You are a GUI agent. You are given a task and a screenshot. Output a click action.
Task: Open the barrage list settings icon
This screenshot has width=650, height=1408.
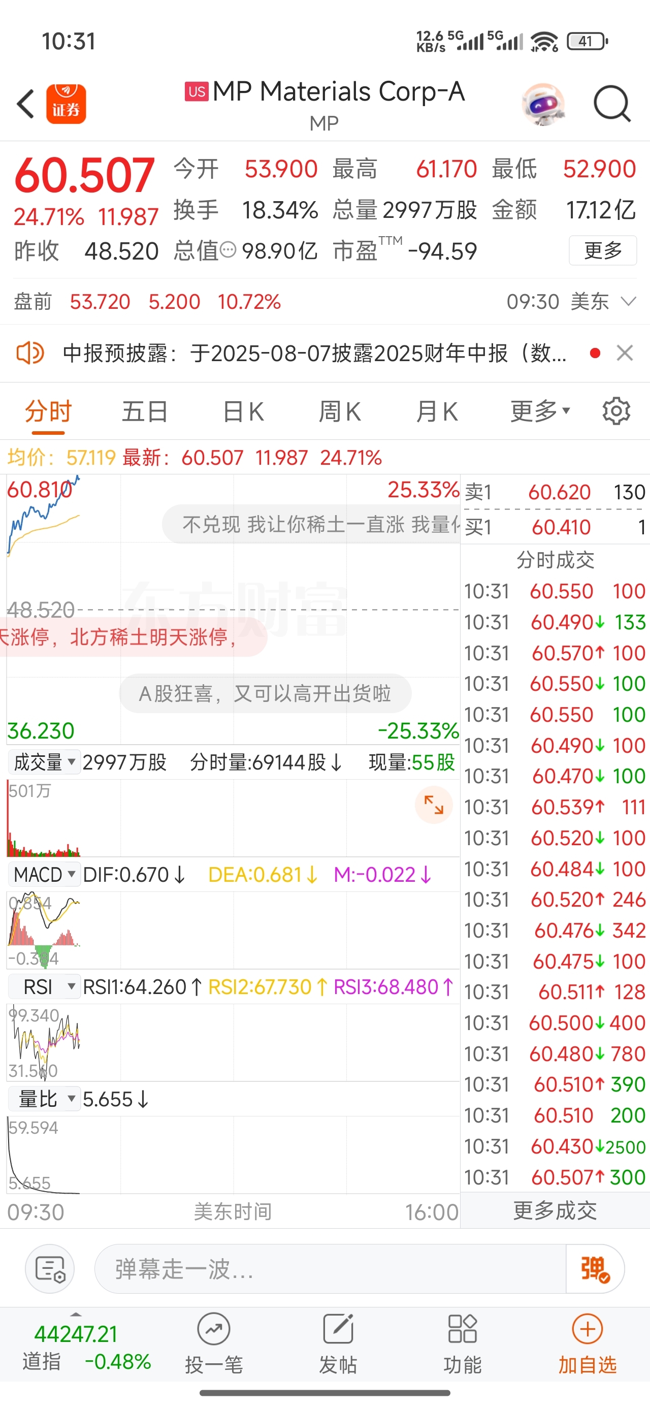[x=50, y=1269]
